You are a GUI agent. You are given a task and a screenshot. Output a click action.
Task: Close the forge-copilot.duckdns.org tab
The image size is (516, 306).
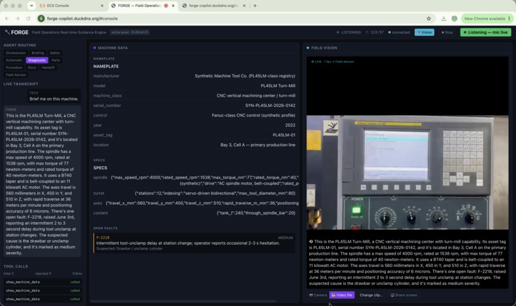pyautogui.click(x=244, y=6)
